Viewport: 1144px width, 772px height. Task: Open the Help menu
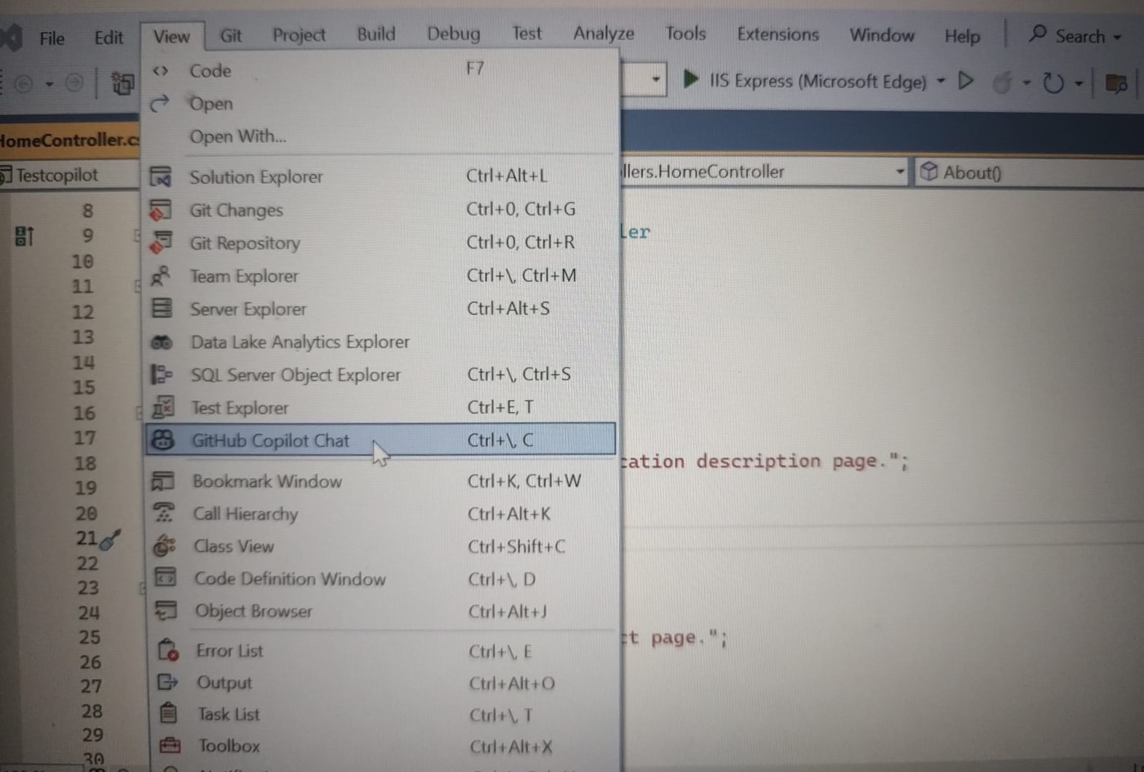(x=962, y=36)
